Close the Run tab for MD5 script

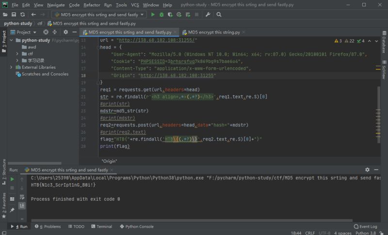coord(112,170)
